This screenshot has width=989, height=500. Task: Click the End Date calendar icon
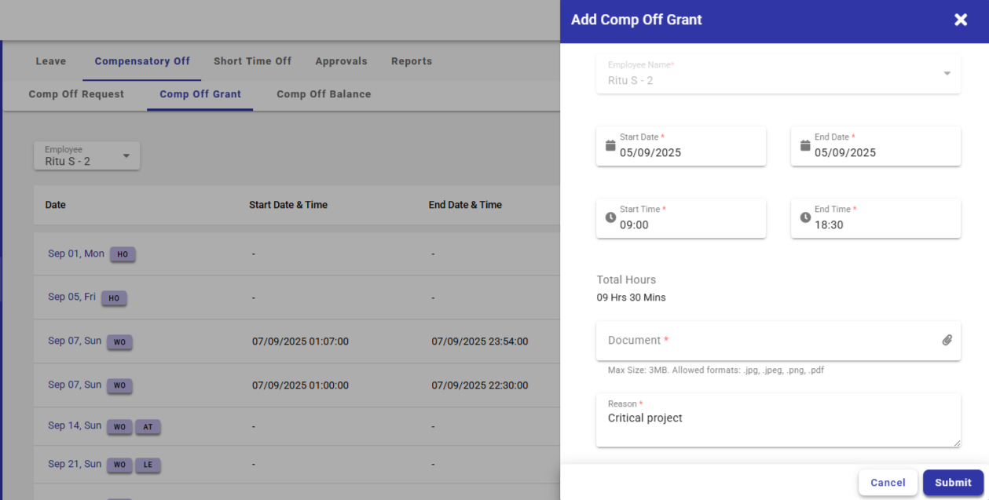(x=805, y=146)
